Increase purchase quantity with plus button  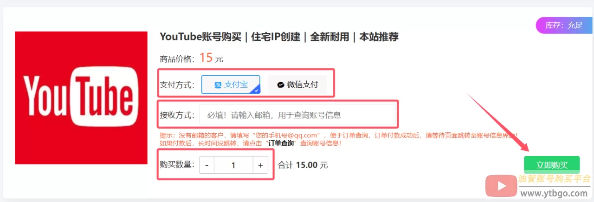pyautogui.click(x=260, y=165)
